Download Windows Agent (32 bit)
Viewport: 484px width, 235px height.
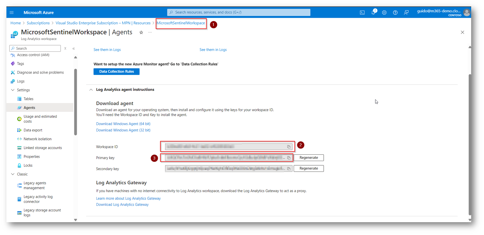pos(123,130)
